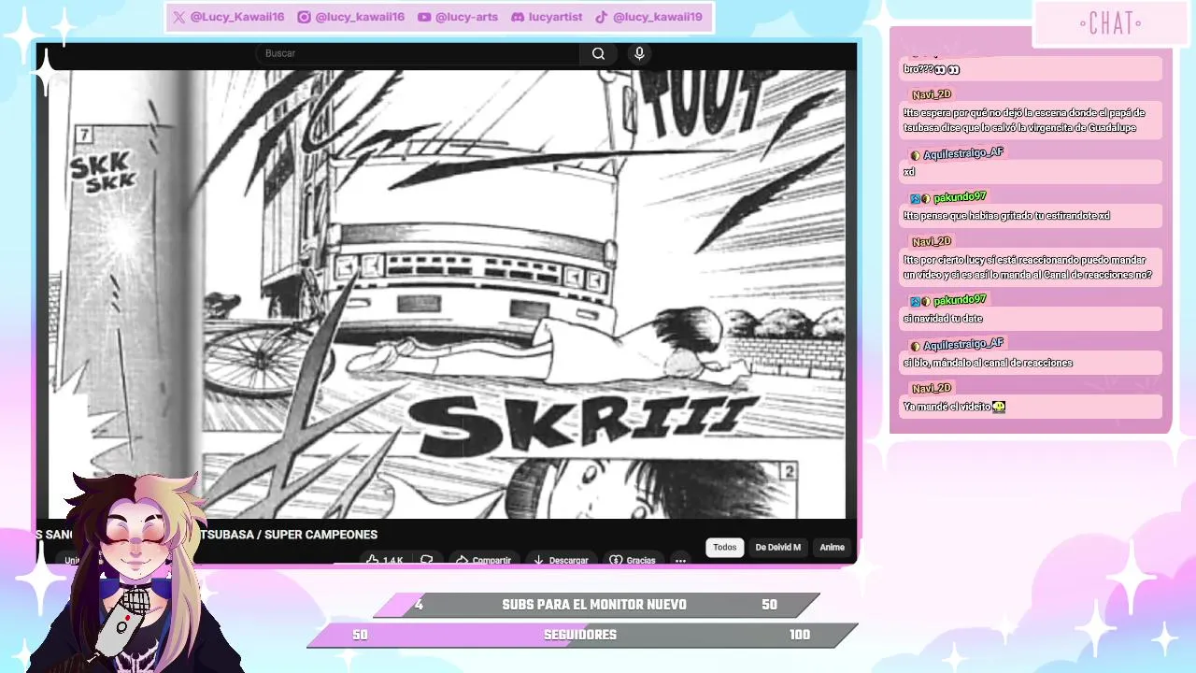Select the Anime filter chip
The image size is (1196, 673).
(x=832, y=547)
